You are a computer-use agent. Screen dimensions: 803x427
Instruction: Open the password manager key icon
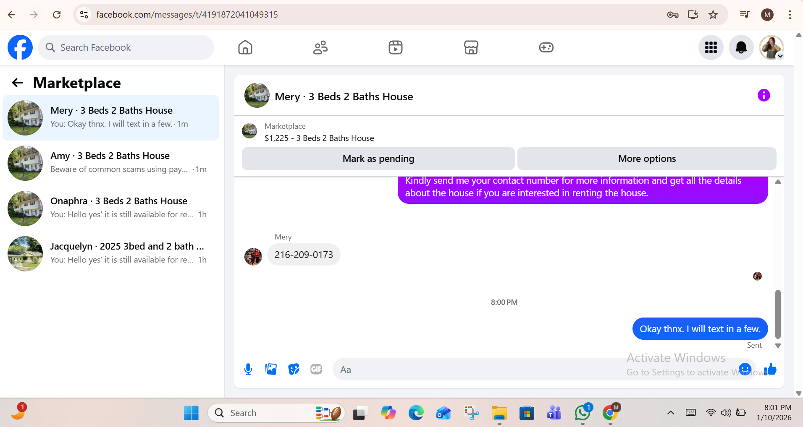tap(672, 15)
